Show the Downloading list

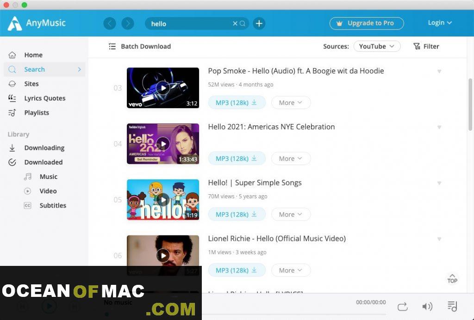pos(44,148)
